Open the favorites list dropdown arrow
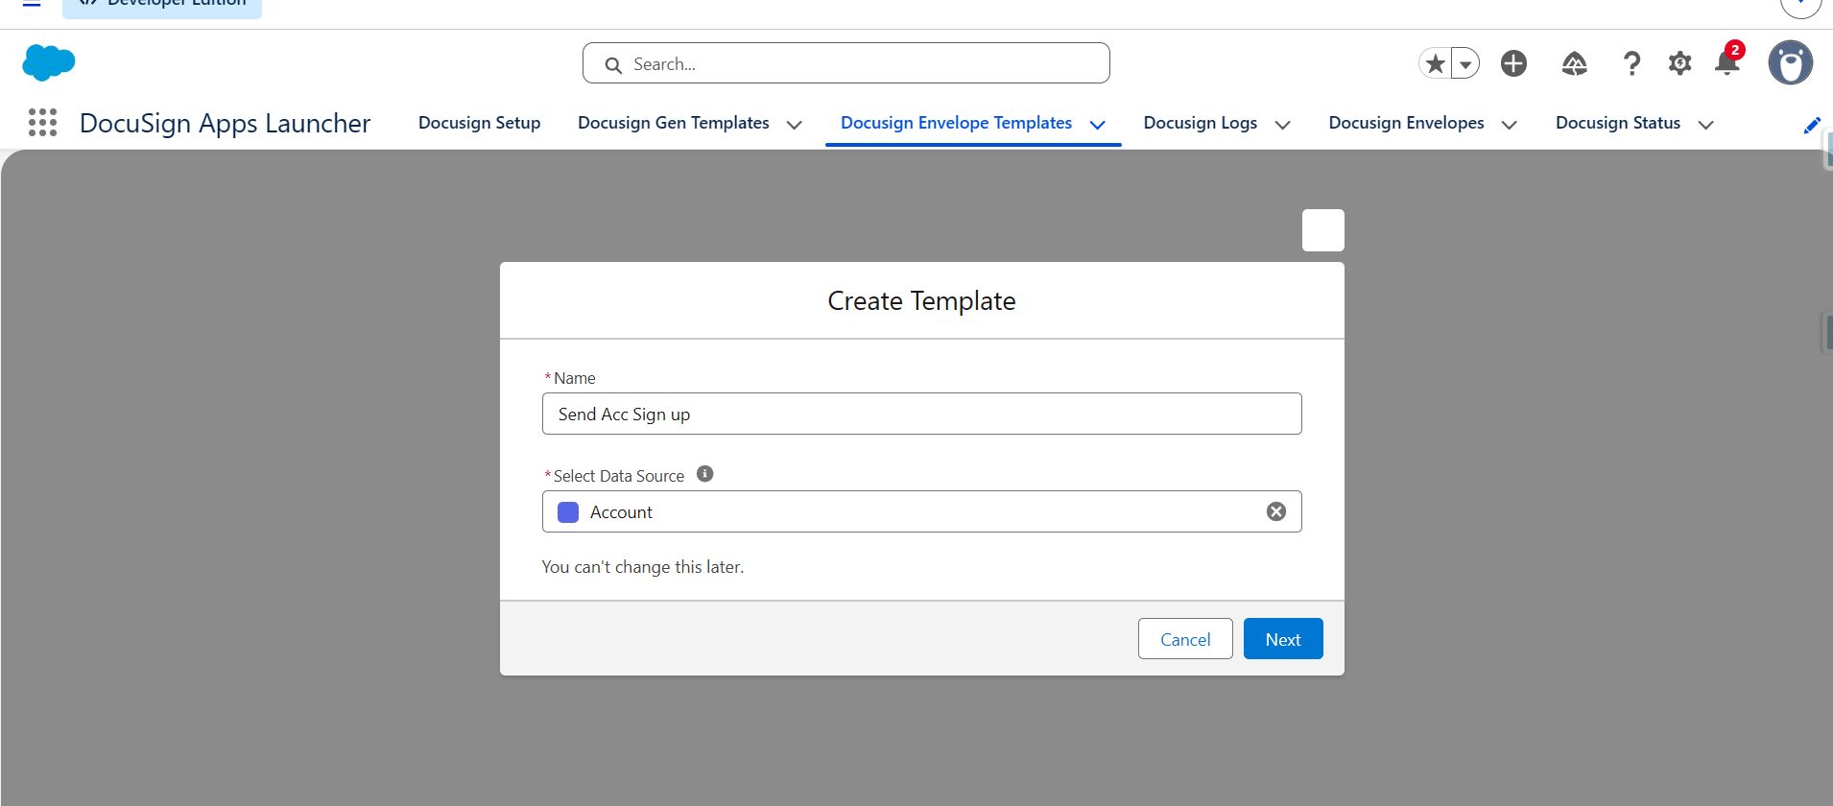The width and height of the screenshot is (1833, 806). tap(1465, 63)
